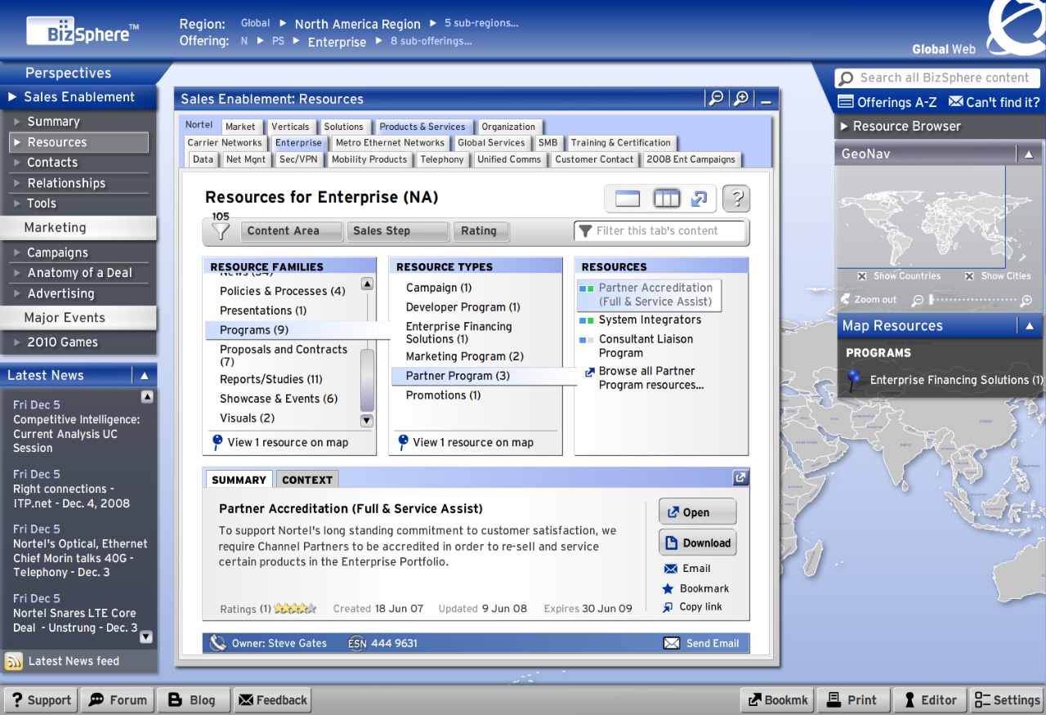Collapse the Latest News panel arrow
Screen dimensions: 1046x715
(145, 376)
